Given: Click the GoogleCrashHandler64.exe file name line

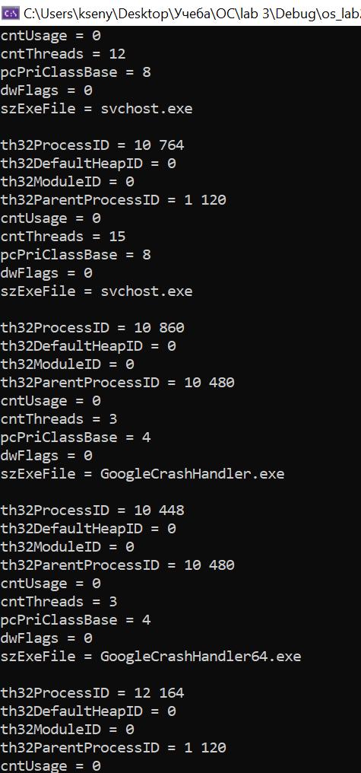Looking at the screenshot, I should 150,657.
